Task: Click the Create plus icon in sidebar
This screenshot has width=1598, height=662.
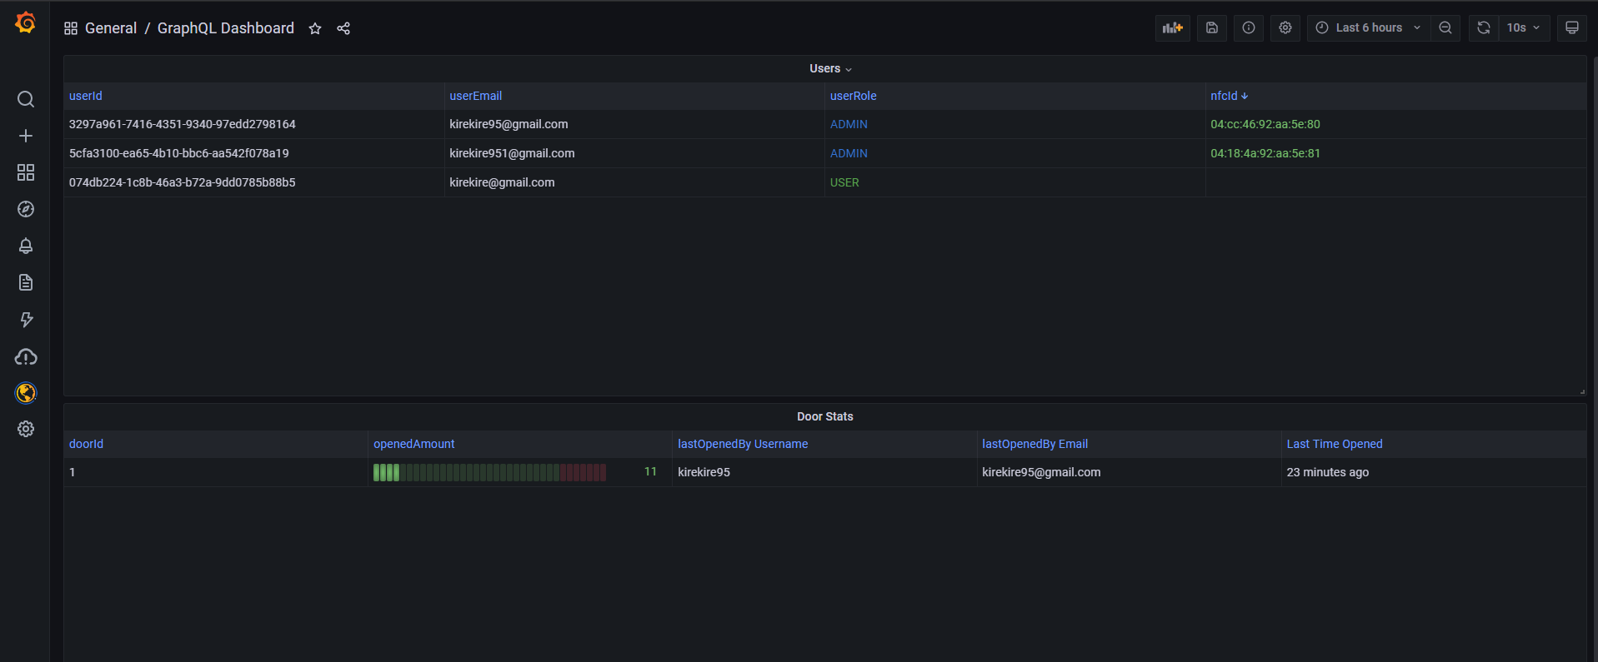Action: tap(26, 136)
